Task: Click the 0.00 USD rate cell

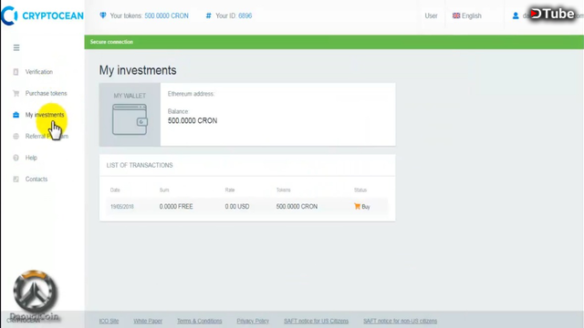Action: [237, 207]
